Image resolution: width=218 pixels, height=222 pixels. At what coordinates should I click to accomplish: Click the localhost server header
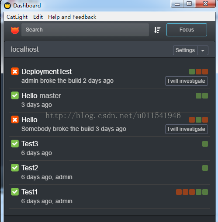pyautogui.click(x=25, y=49)
